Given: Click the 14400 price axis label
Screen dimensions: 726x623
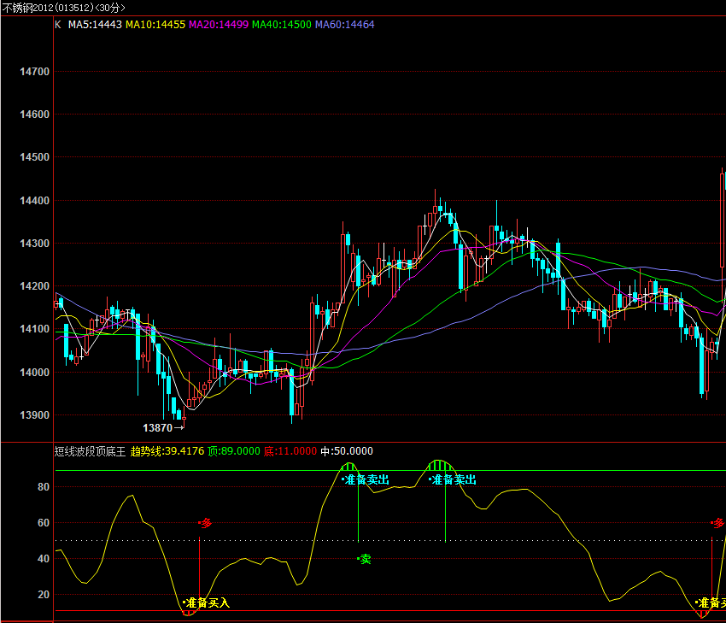Looking at the screenshot, I should (x=34, y=201).
